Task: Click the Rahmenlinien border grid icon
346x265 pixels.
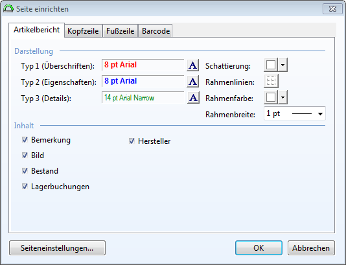Action: coord(271,81)
